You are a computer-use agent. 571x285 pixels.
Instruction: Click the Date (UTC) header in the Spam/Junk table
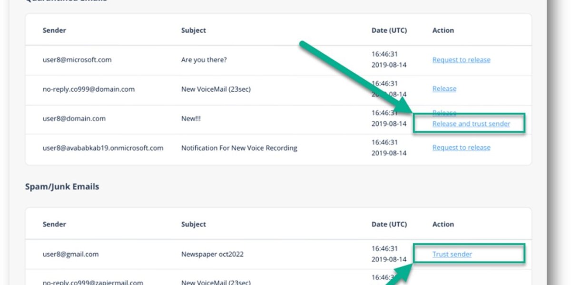[389, 224]
